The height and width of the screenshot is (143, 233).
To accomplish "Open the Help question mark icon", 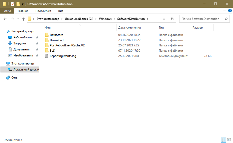I will point(230,11).
